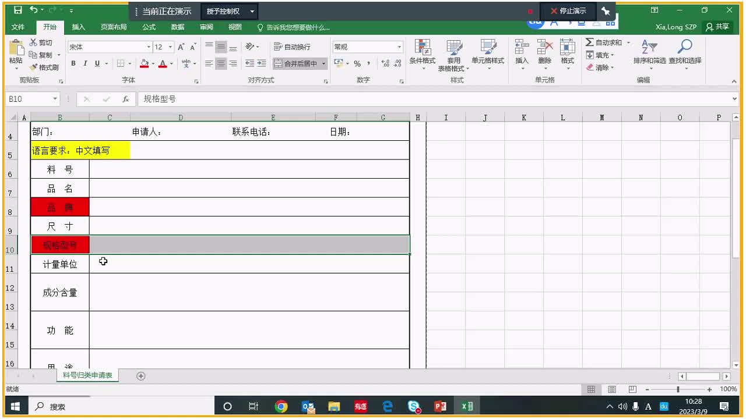
Task: Add a new sheet with plus icon
Action: 140,376
